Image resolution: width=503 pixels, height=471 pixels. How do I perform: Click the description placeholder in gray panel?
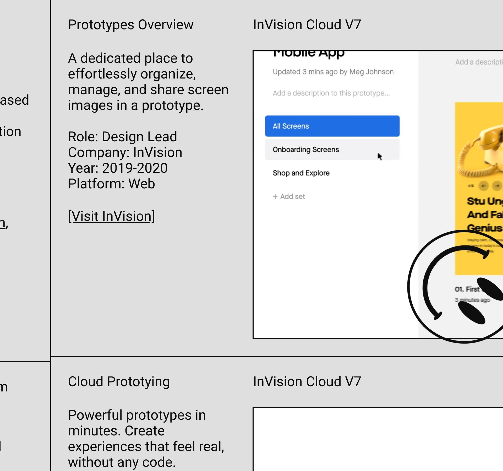pos(479,62)
